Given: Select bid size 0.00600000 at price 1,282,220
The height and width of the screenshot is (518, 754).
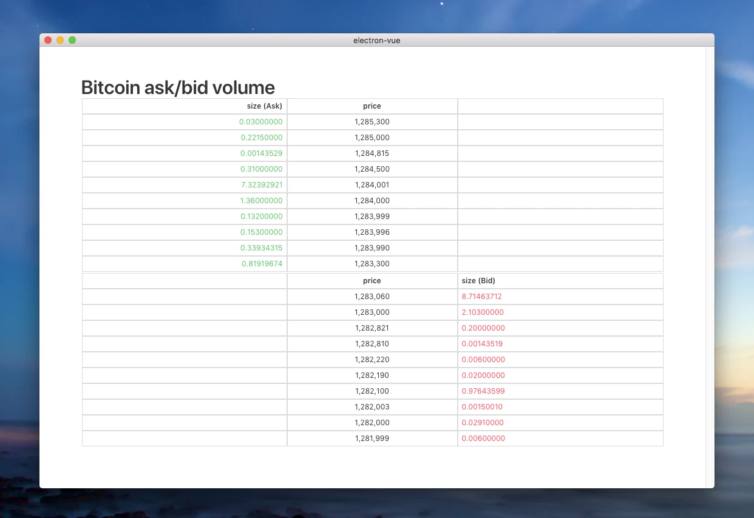Looking at the screenshot, I should [483, 360].
